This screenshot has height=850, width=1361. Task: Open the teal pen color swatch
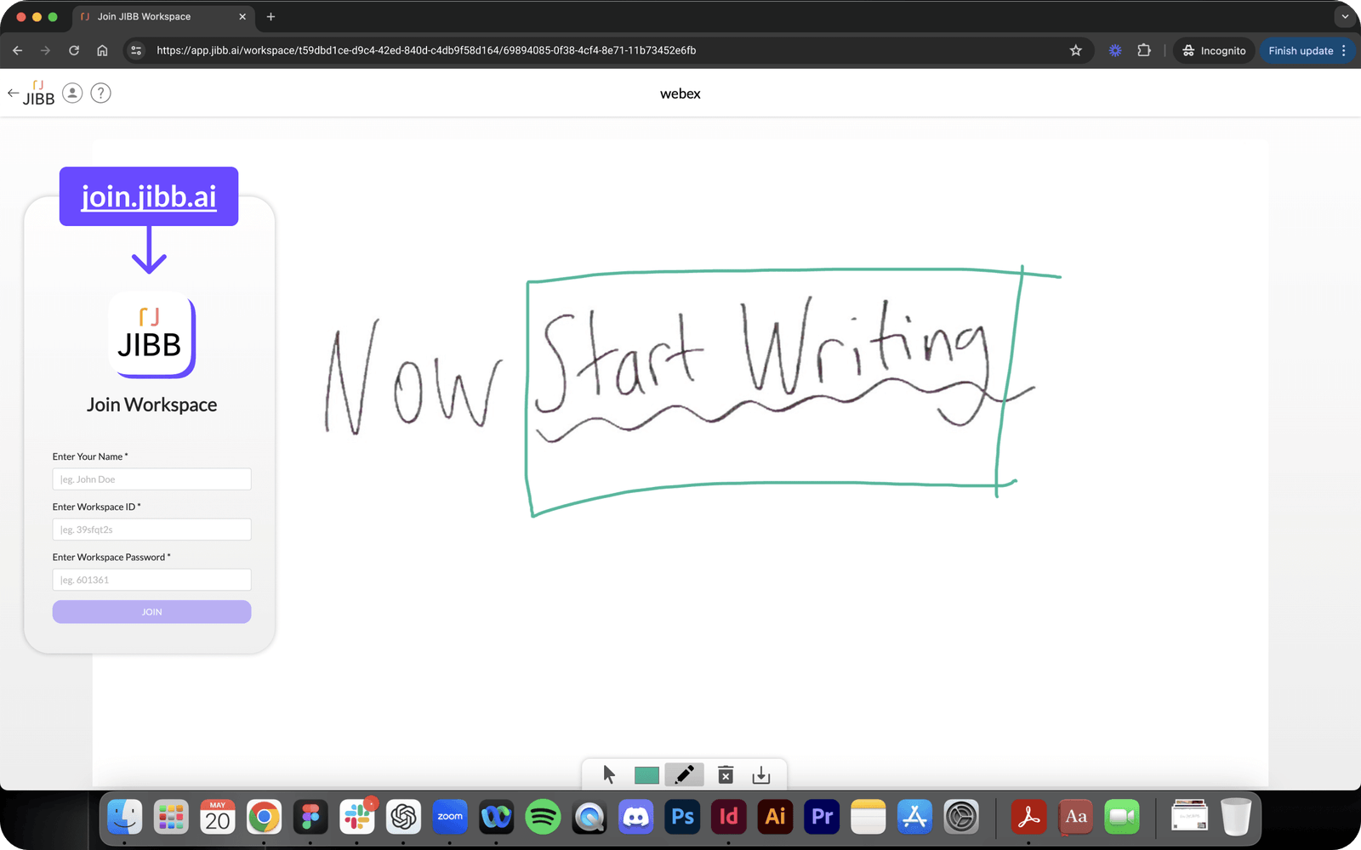646,775
